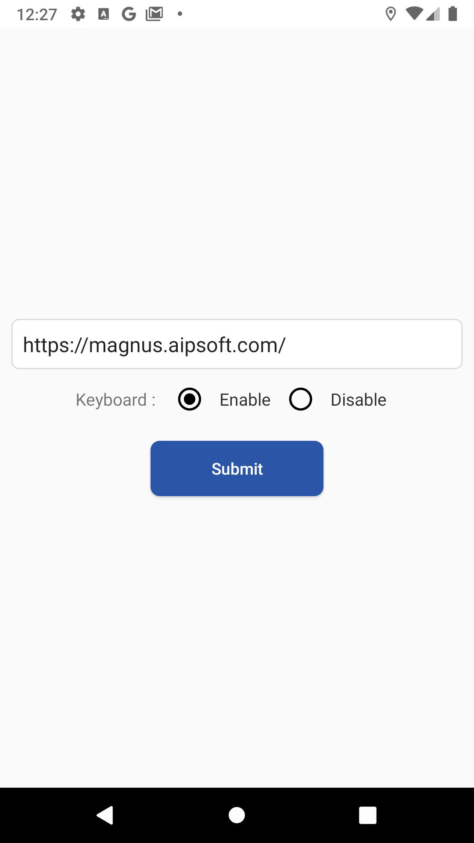Tap the Wi-Fi signal icon

pyautogui.click(x=414, y=14)
